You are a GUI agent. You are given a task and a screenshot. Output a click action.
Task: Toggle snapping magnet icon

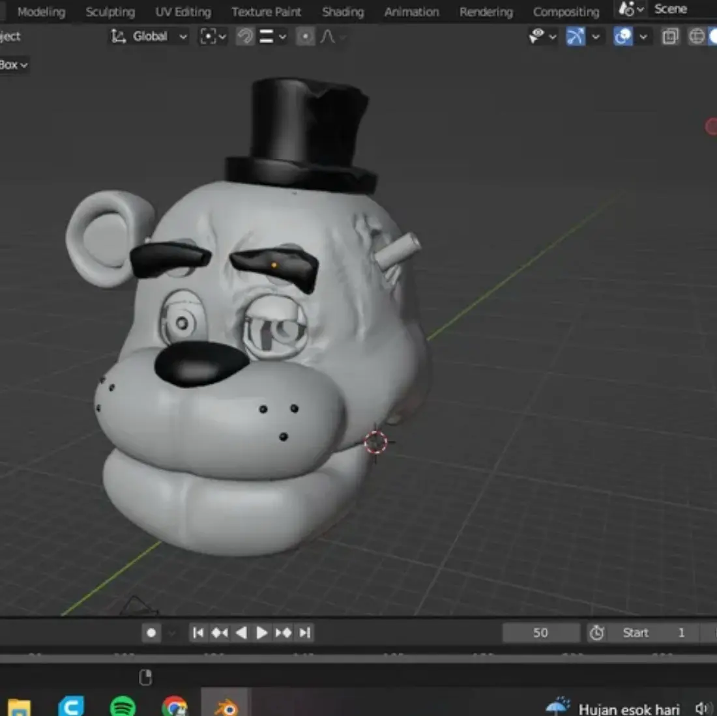(x=245, y=36)
